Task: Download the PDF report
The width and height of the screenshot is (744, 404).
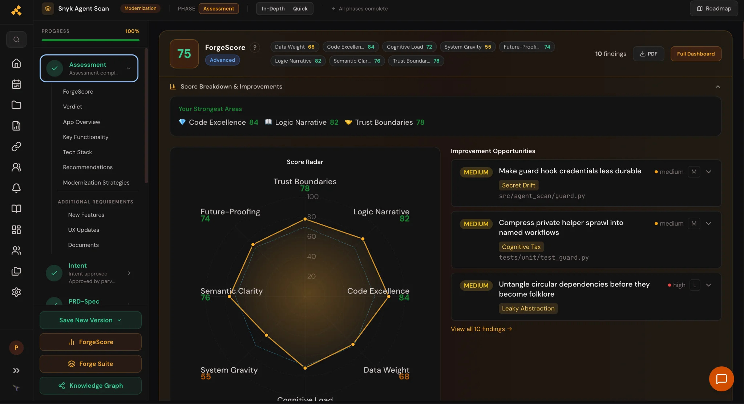Action: click(648, 54)
